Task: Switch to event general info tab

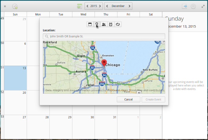Action: pos(90,24)
